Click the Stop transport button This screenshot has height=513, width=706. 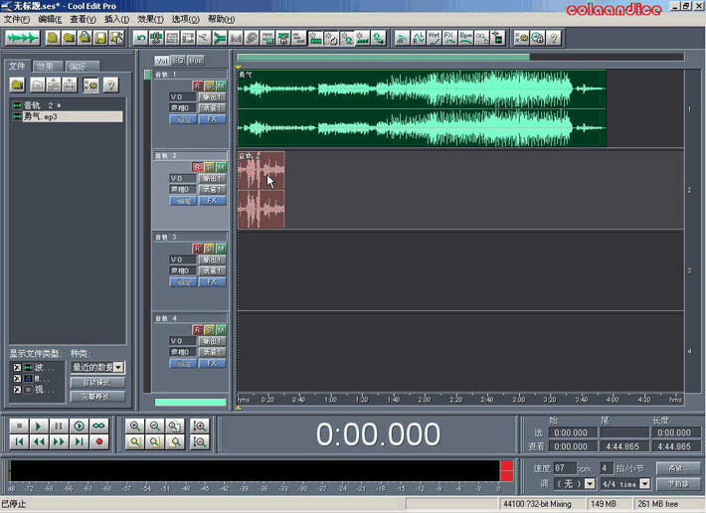(19, 426)
